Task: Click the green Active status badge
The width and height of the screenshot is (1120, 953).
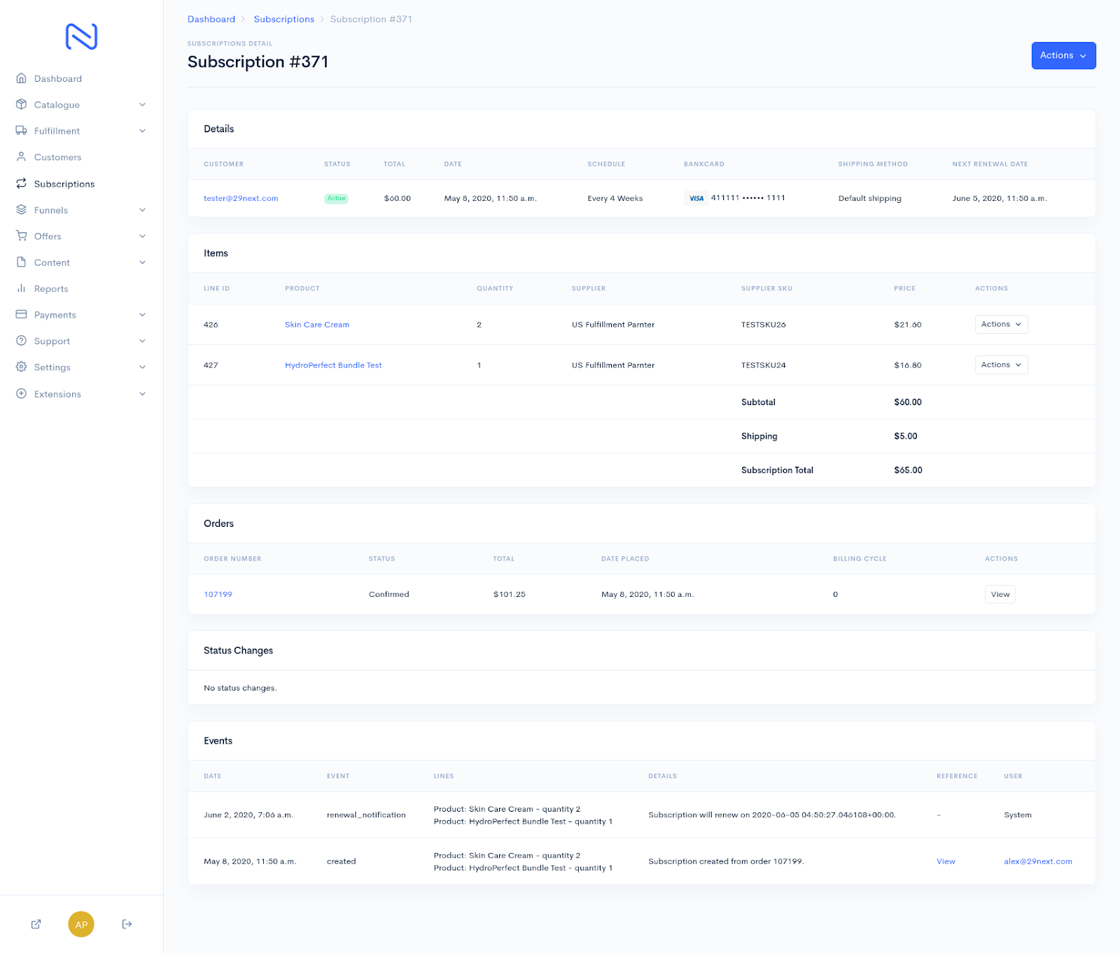Action: pos(337,199)
